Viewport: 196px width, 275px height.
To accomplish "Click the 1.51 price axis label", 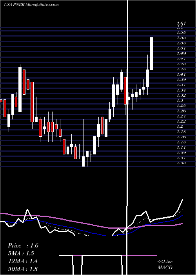I will click(x=181, y=48).
